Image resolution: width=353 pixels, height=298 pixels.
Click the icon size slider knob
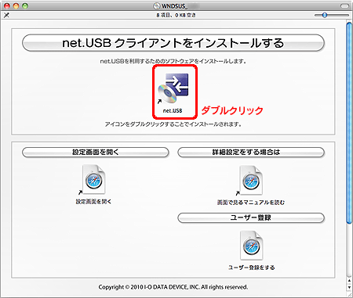pyautogui.click(x=325, y=15)
